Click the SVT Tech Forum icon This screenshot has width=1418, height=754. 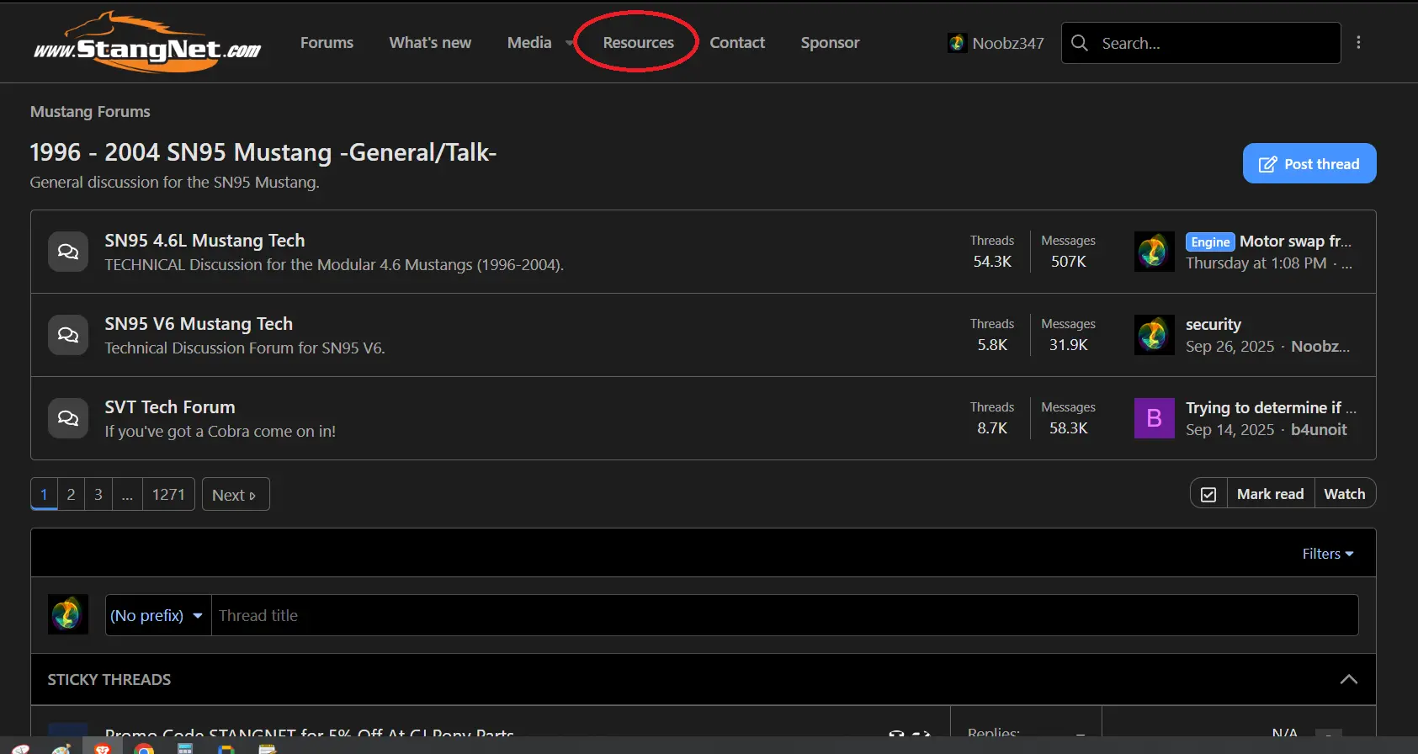click(x=68, y=418)
